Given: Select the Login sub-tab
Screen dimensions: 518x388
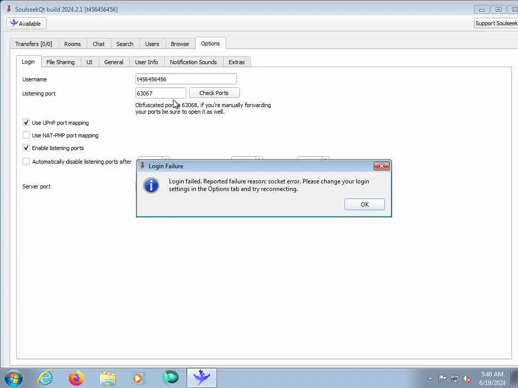Looking at the screenshot, I should coord(28,62).
